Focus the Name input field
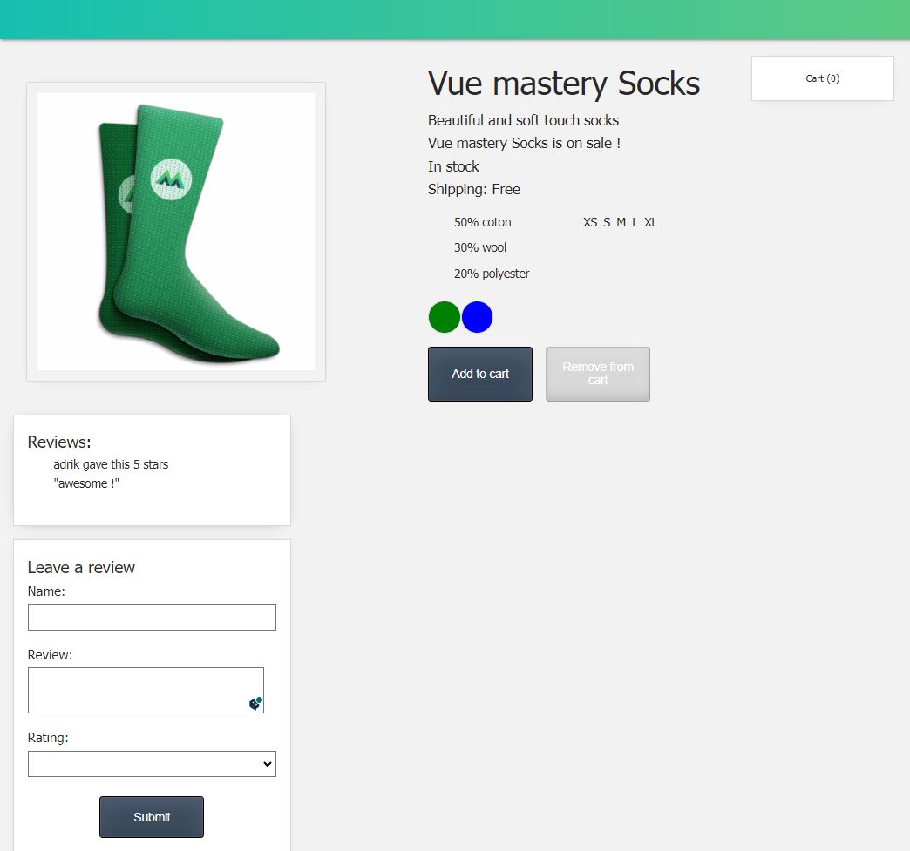Image resolution: width=910 pixels, height=851 pixels. point(152,618)
